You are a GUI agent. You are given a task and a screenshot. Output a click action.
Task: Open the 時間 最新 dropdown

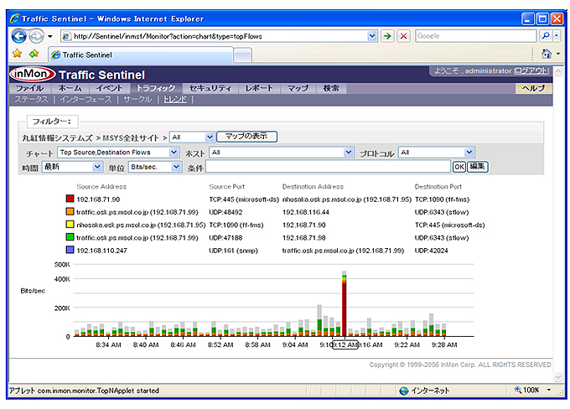coord(72,167)
